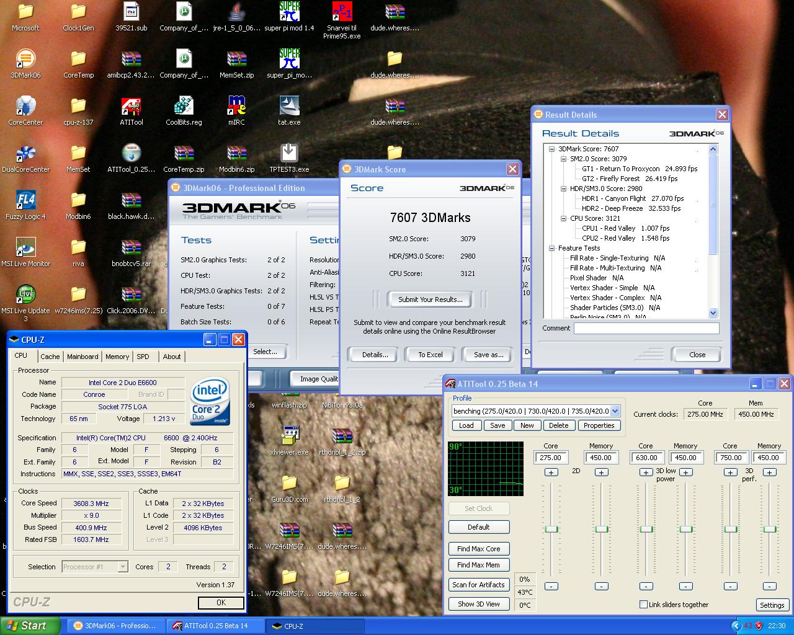Click the 2D Core clock slider handle
Image resolution: width=794 pixels, height=635 pixels.
tap(551, 529)
